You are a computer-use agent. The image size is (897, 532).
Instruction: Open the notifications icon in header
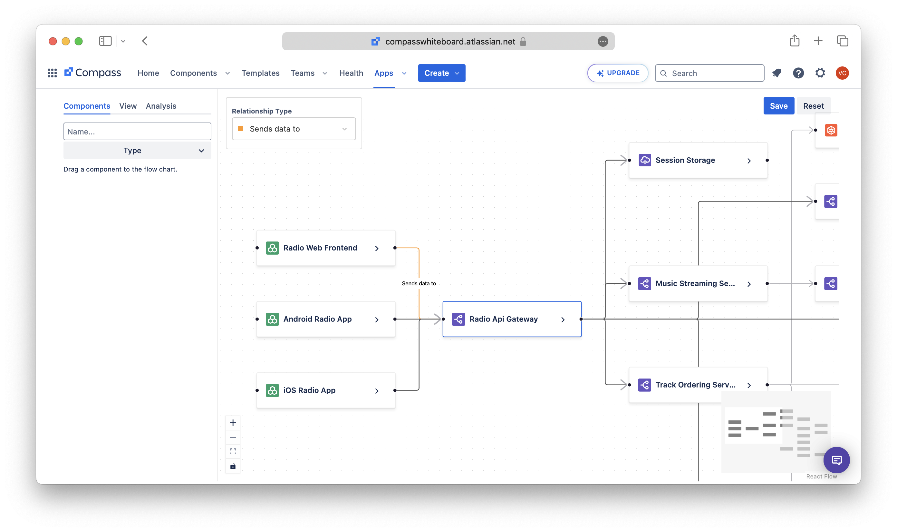point(776,73)
